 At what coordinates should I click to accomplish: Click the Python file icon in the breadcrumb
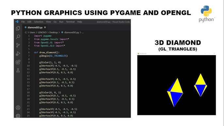click(x=62, y=32)
